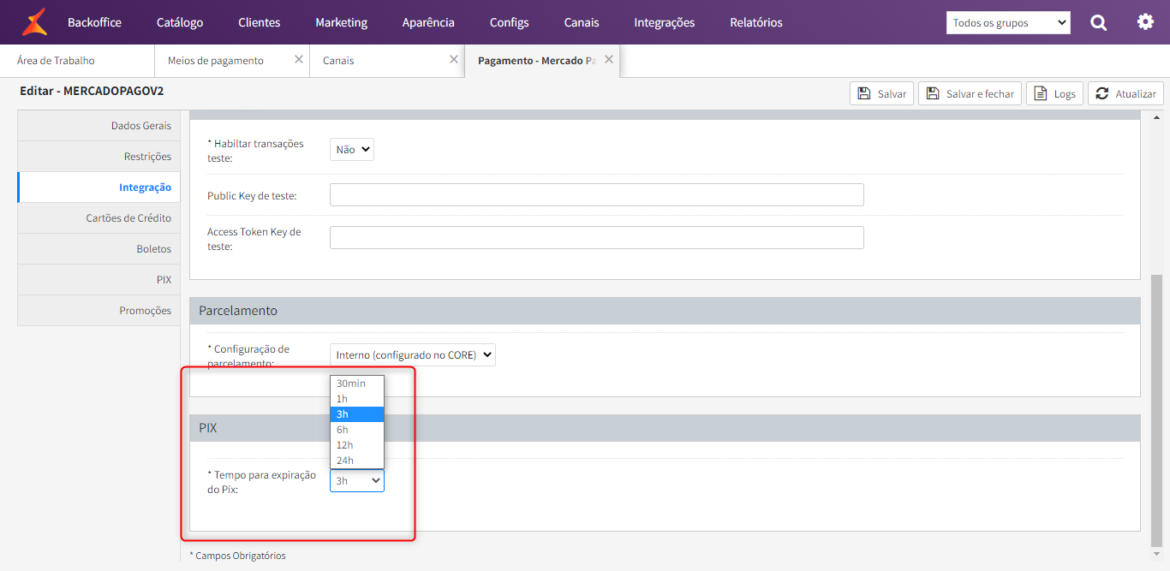
Task: Click the vertical scrollbar thumb
Action: pos(1156,411)
